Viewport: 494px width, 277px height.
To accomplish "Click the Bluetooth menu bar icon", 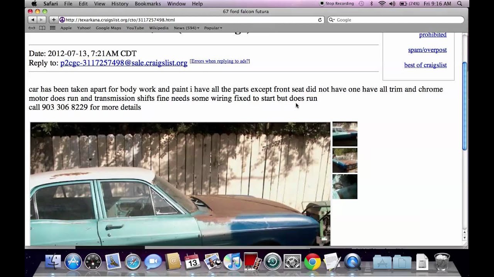I will (372, 3).
